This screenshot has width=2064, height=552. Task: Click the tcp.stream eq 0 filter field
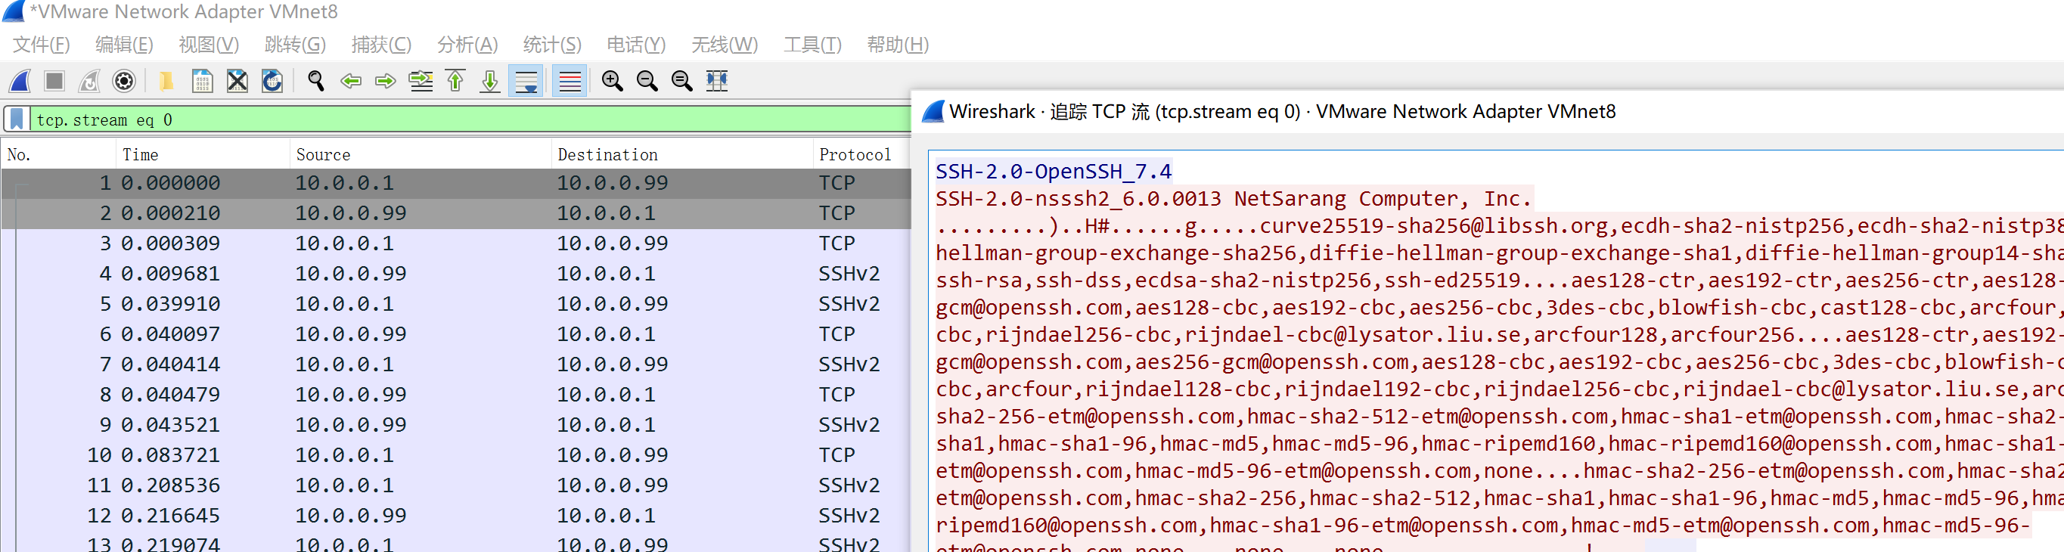470,120
